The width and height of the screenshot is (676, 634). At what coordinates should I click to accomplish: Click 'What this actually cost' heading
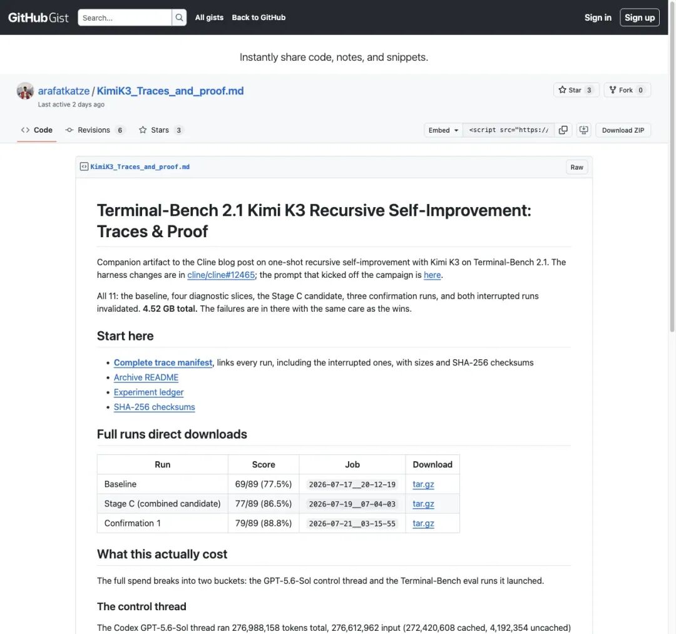(x=162, y=555)
